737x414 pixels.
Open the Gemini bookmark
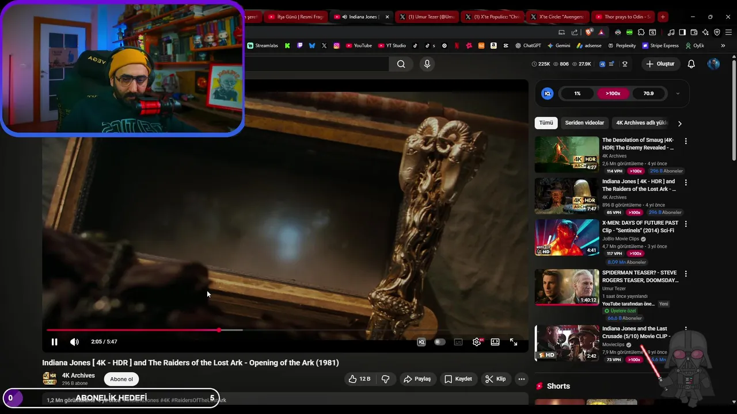[559, 45]
